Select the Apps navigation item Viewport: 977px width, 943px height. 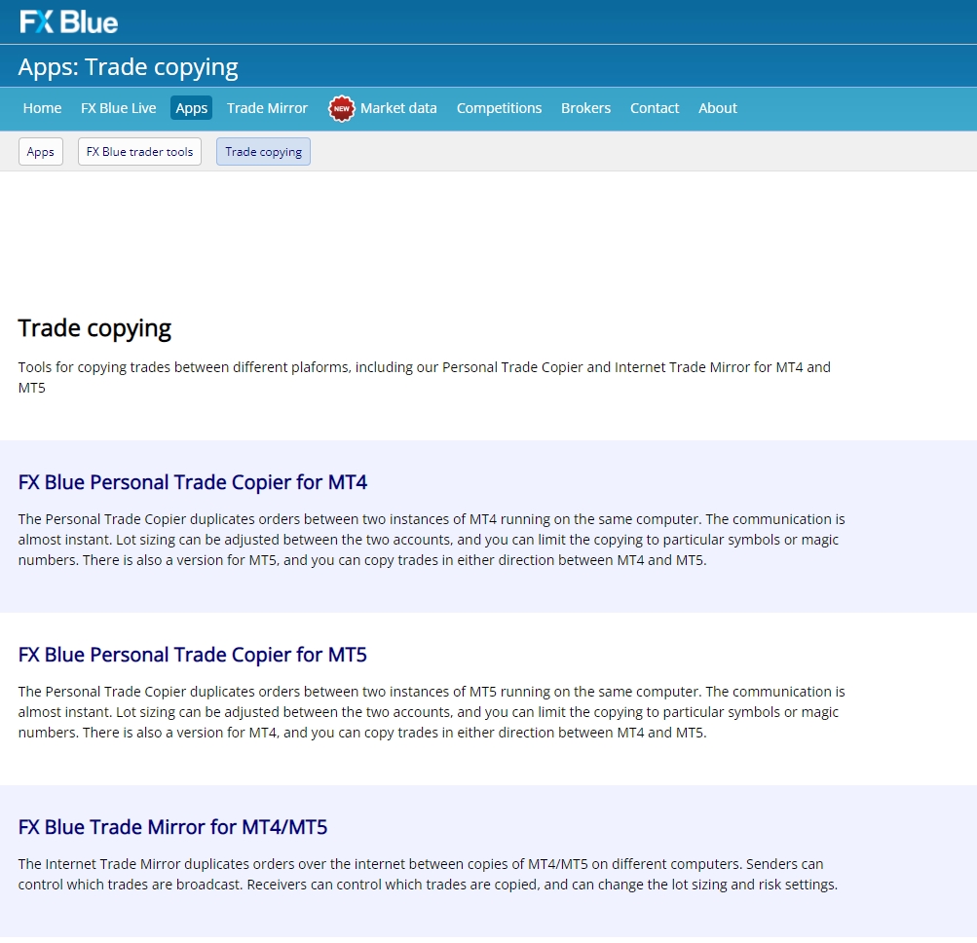(x=191, y=108)
